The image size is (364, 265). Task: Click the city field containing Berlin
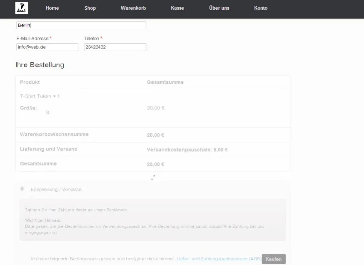tap(81, 25)
